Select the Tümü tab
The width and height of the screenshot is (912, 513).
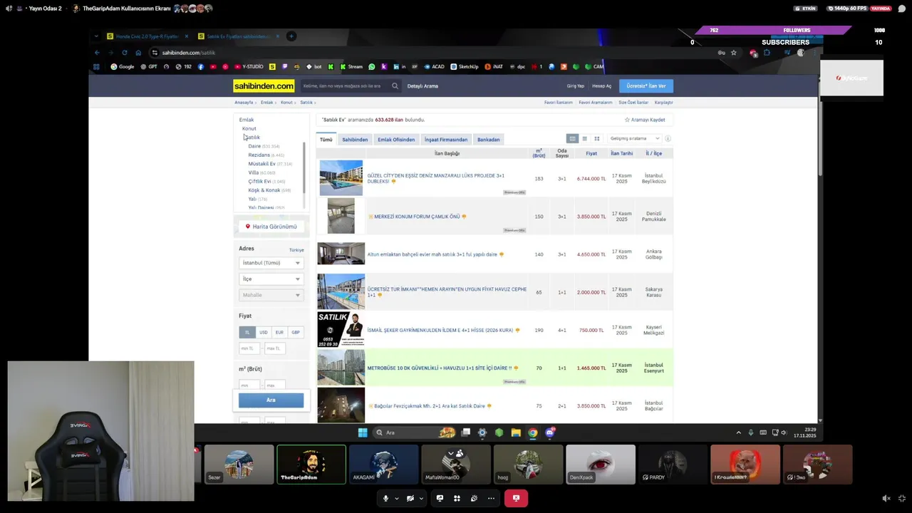point(326,140)
